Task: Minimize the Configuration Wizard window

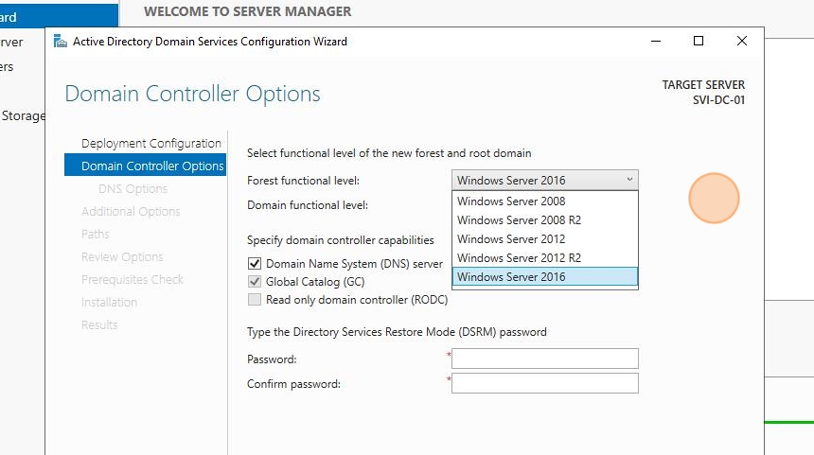Action: pos(656,41)
